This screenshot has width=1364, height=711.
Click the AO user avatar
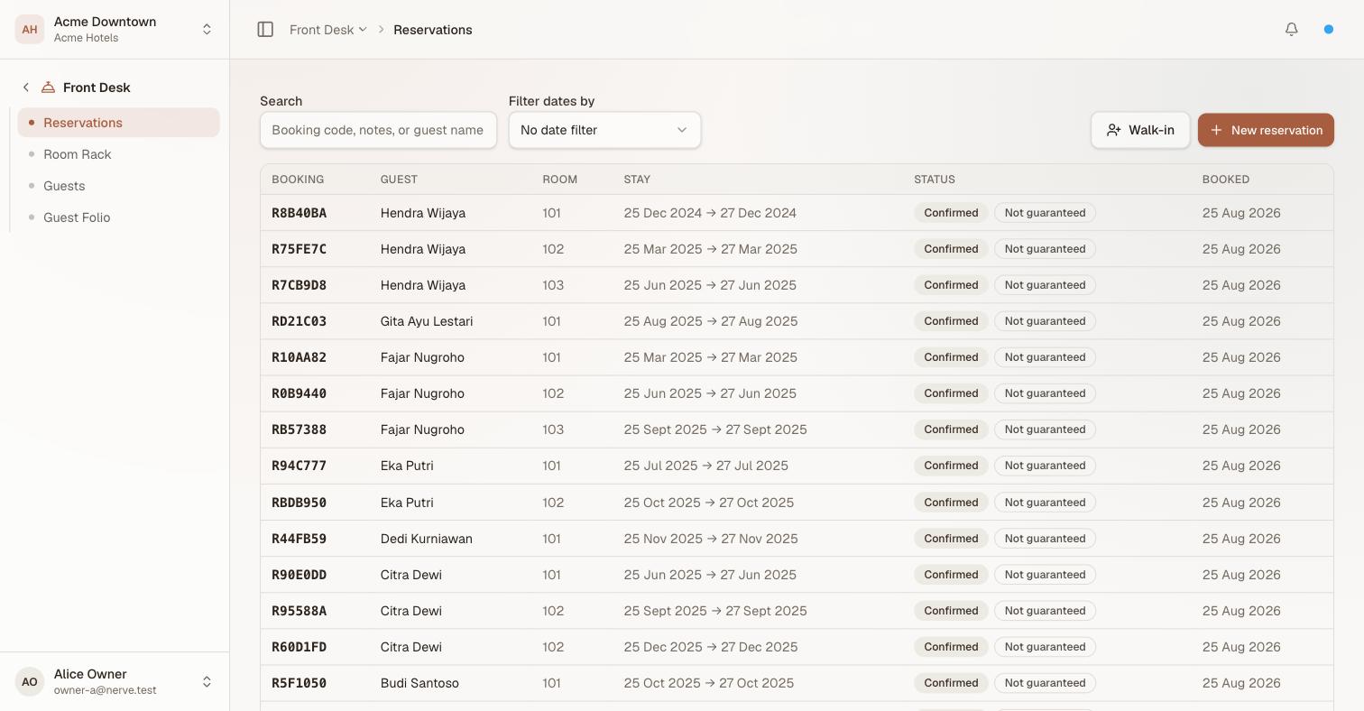[x=30, y=682]
